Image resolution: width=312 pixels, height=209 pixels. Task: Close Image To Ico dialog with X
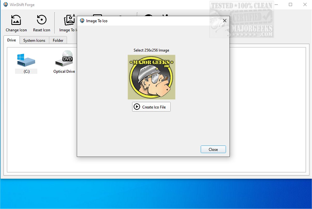click(x=225, y=21)
